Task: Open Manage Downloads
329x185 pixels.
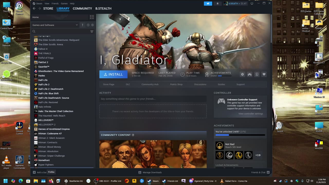Action: [150, 172]
